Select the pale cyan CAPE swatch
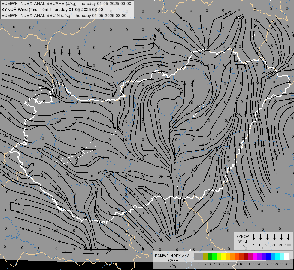 (282, 256)
